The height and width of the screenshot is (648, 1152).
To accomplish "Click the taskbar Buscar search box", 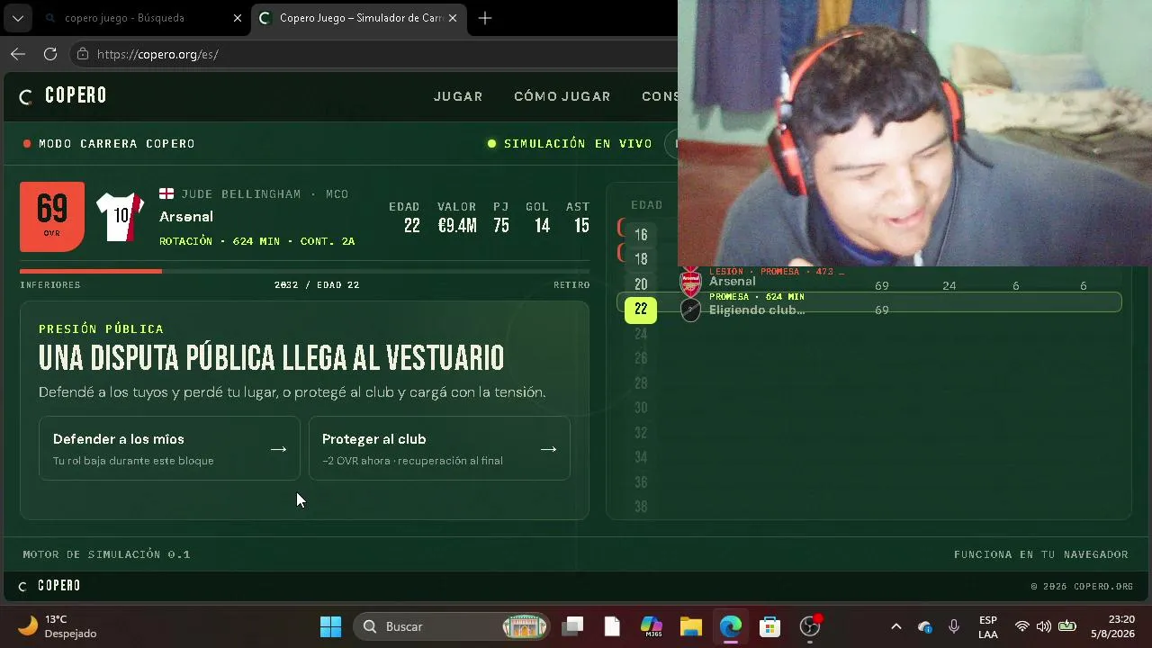I will coord(452,626).
